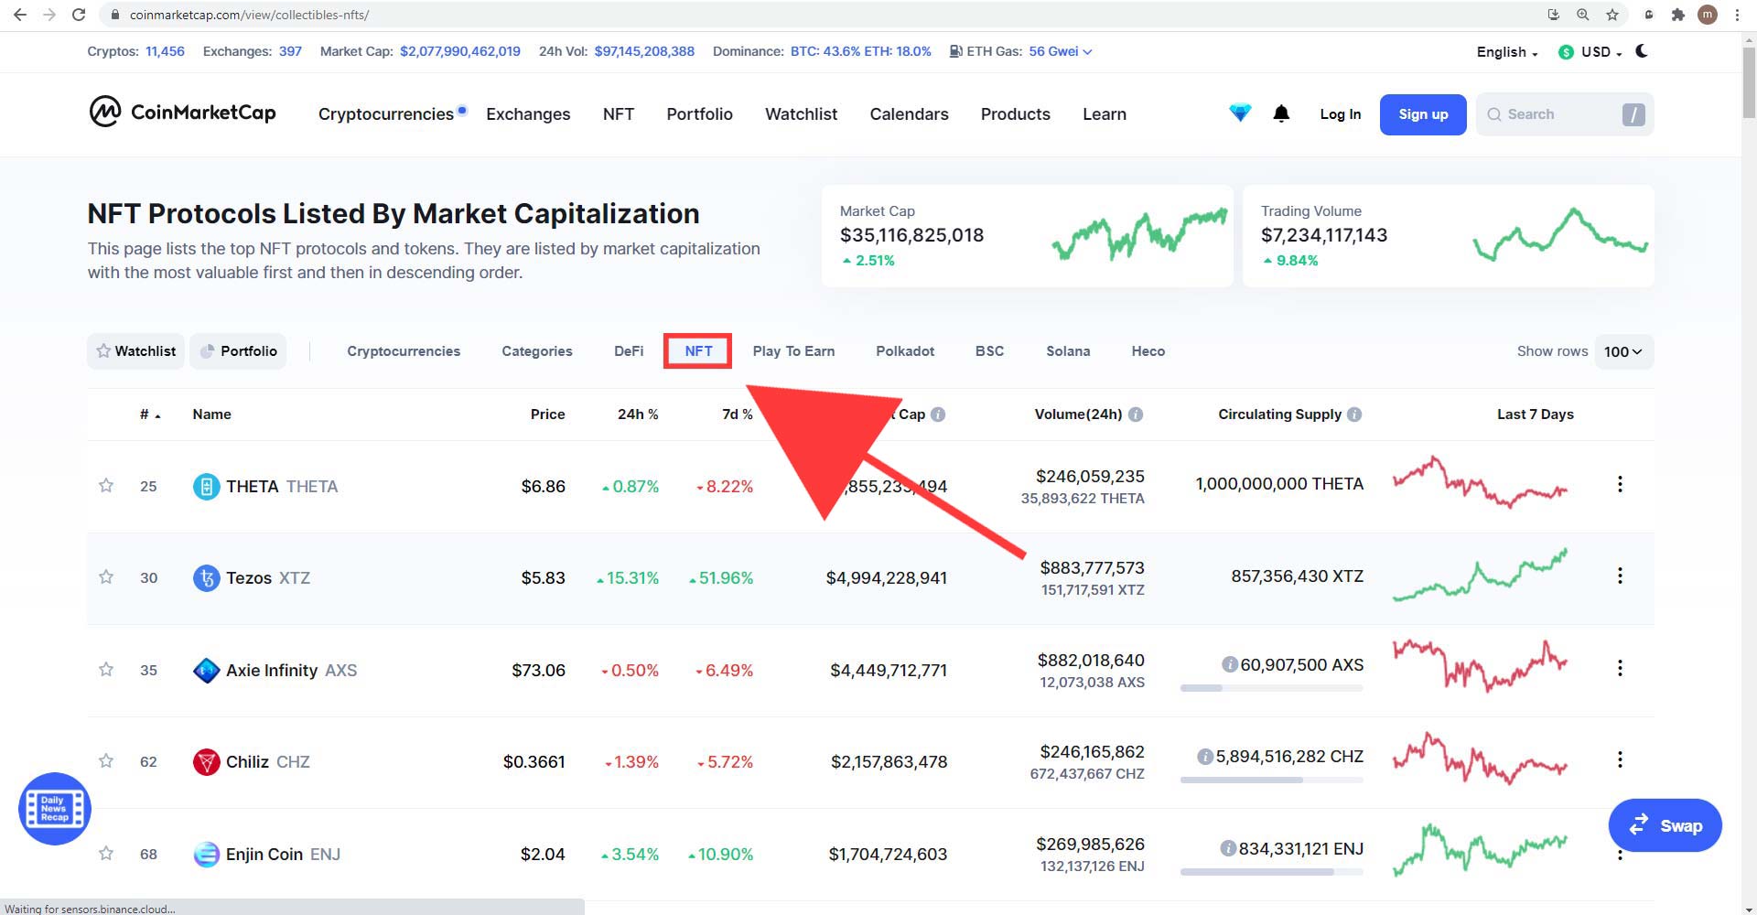Open Exchanges top menu
This screenshot has width=1757, height=915.
pos(528,114)
